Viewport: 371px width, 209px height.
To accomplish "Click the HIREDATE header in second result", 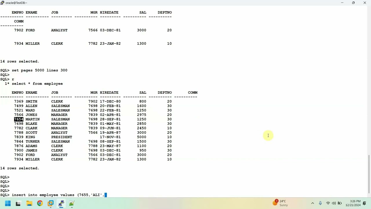I will (x=109, y=93).
